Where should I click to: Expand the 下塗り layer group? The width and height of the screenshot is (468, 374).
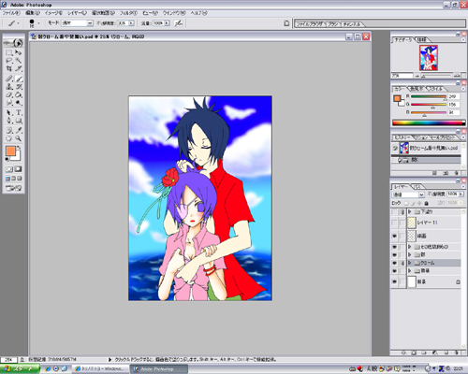coord(410,211)
